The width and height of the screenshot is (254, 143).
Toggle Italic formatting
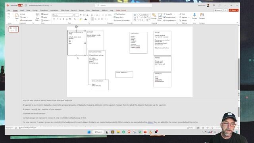[x=57, y=19]
